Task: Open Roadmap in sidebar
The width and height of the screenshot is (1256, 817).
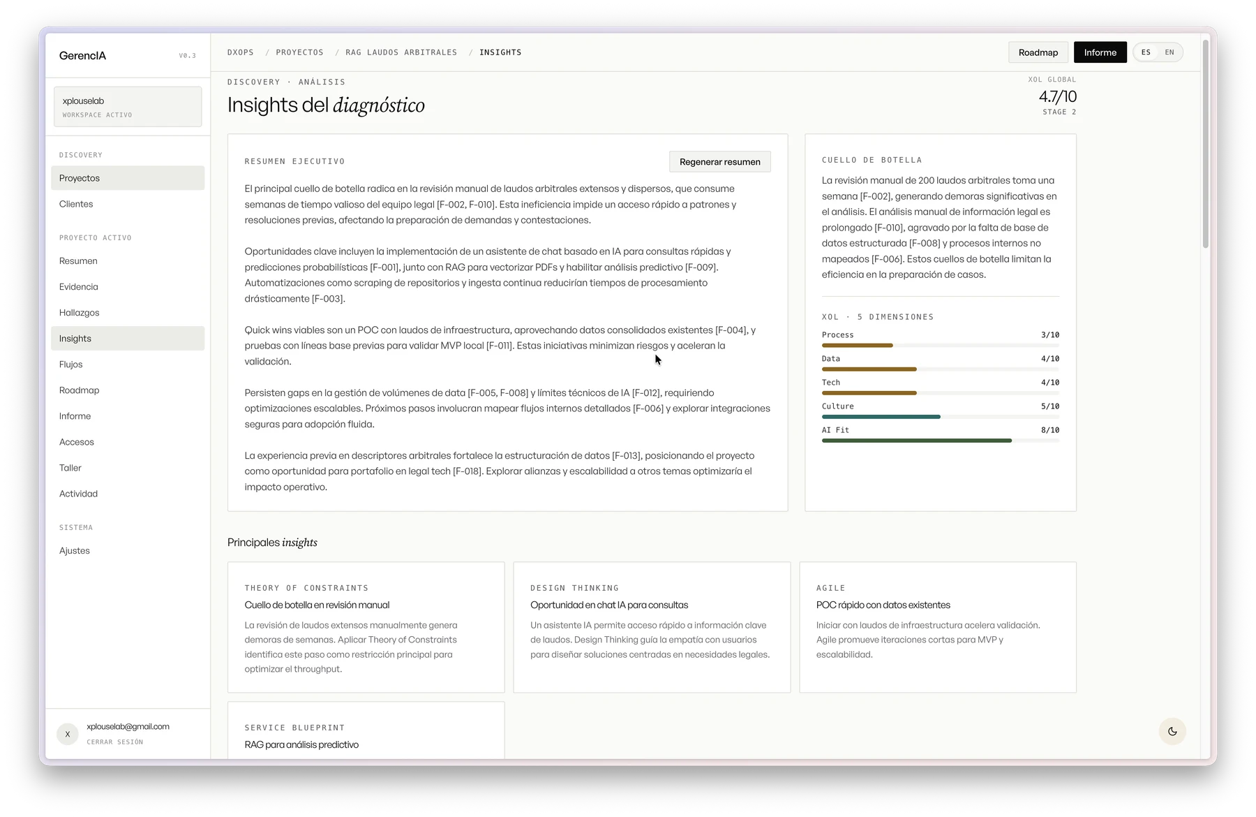Action: pyautogui.click(x=128, y=390)
